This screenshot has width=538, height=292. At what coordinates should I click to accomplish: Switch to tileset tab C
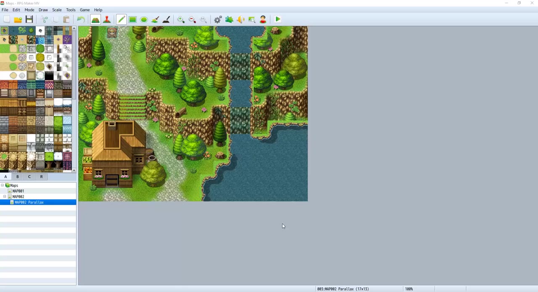tap(29, 177)
